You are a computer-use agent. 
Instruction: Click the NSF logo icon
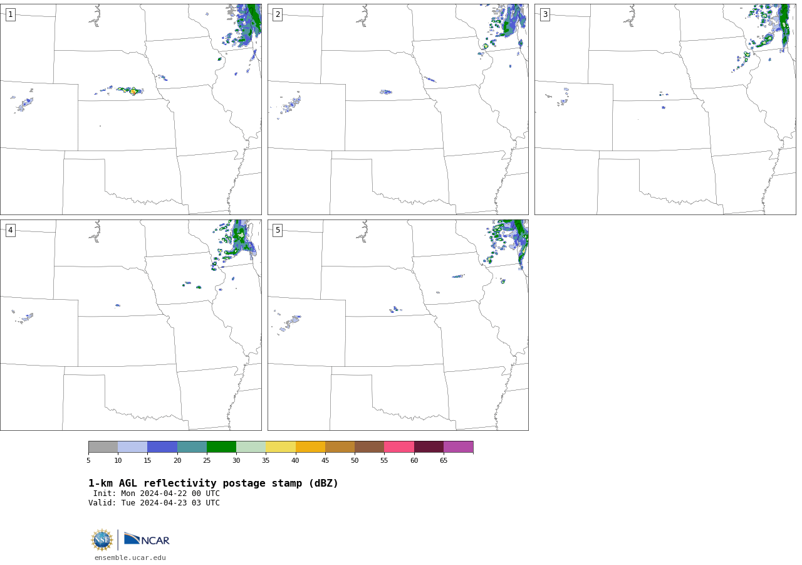tap(102, 540)
